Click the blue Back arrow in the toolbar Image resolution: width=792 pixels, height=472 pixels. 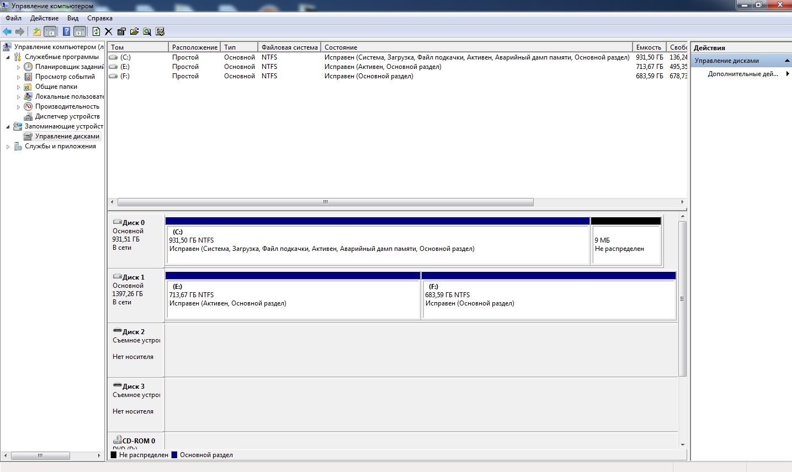coord(8,31)
